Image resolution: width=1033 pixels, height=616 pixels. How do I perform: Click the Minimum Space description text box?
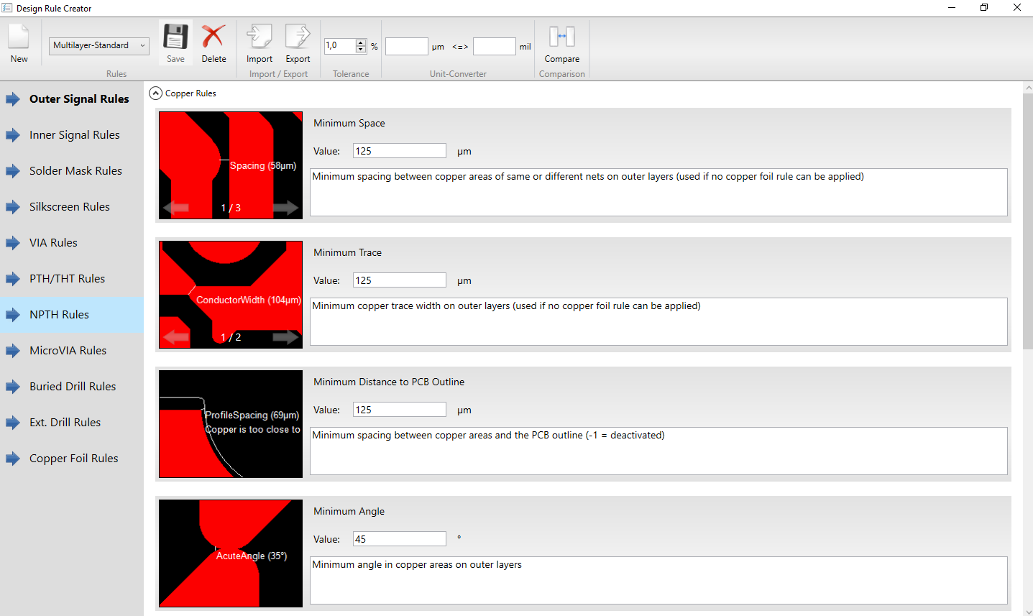tap(658, 193)
